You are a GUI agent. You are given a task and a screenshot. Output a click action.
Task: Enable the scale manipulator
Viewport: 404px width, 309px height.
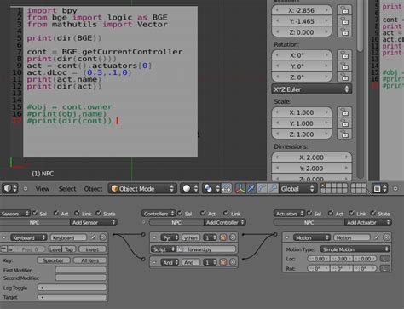point(273,189)
